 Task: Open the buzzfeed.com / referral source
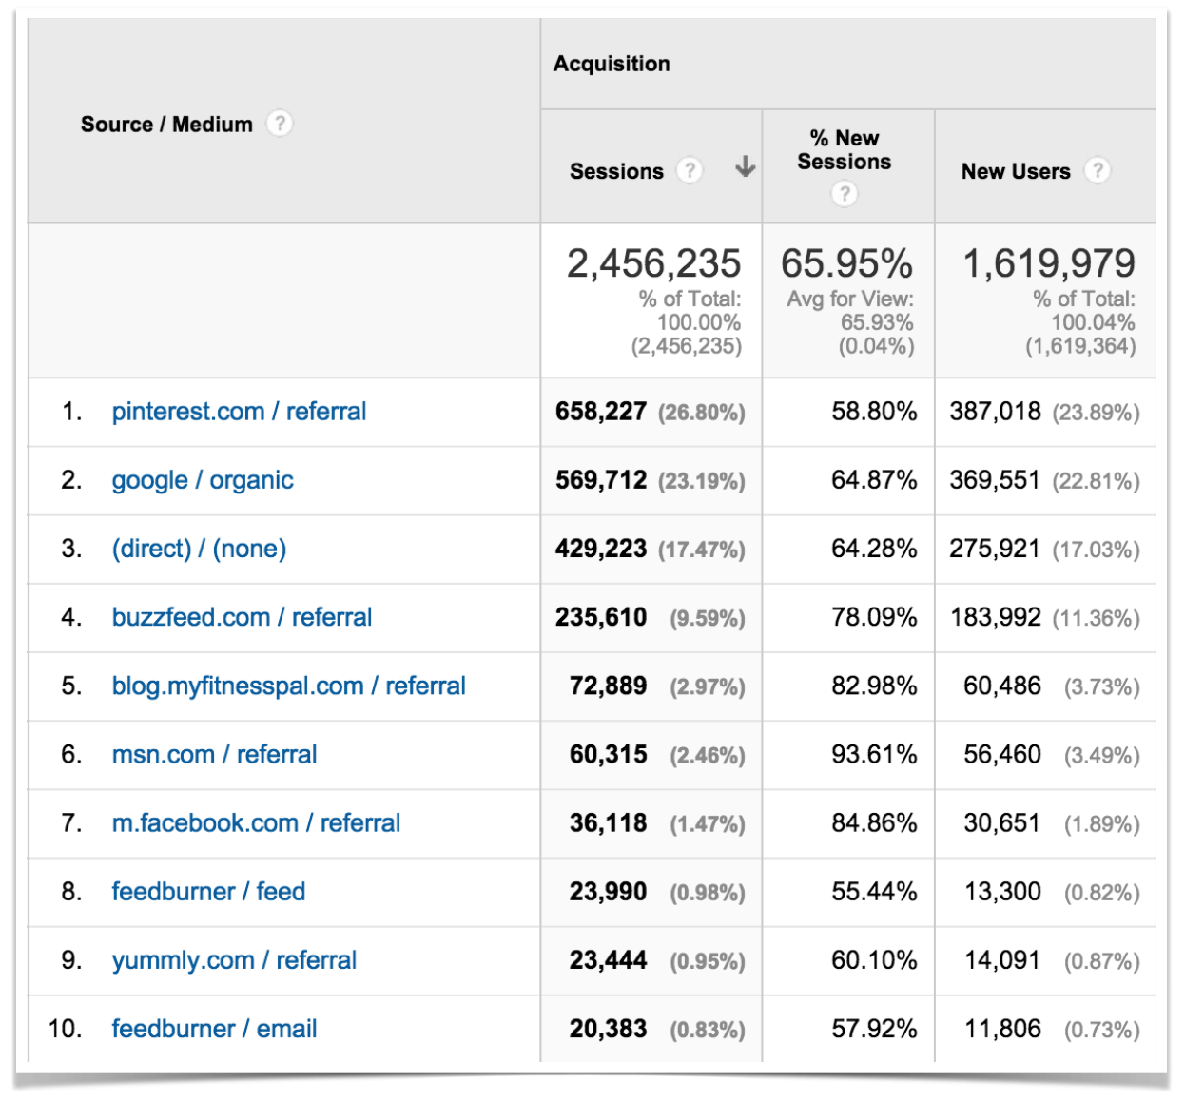[241, 617]
